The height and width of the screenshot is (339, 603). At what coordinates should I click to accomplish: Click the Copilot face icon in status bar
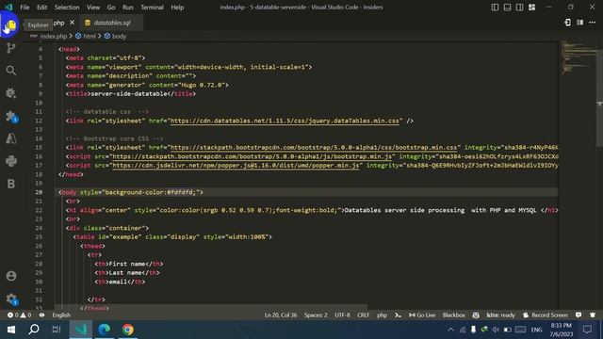click(x=476, y=315)
